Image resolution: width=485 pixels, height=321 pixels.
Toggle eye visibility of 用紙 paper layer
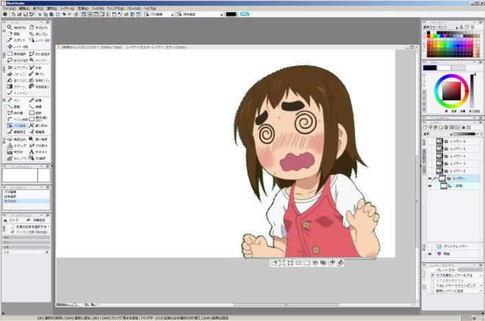pyautogui.click(x=429, y=254)
